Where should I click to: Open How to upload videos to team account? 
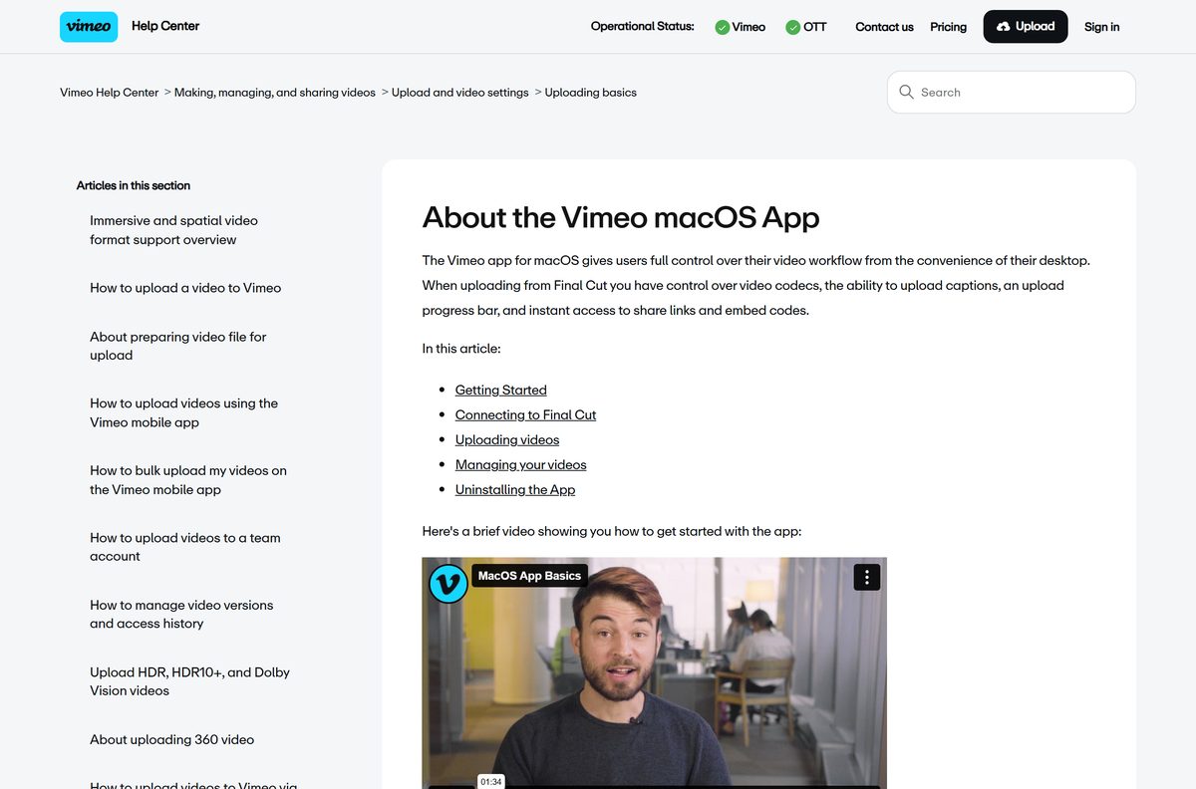click(185, 547)
